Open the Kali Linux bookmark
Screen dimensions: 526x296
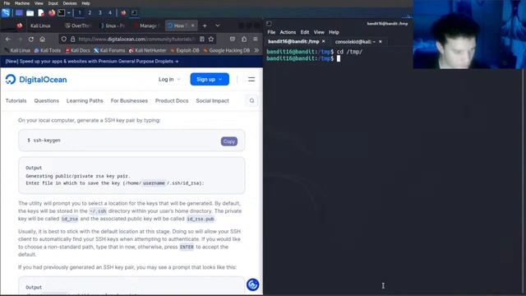(17, 50)
